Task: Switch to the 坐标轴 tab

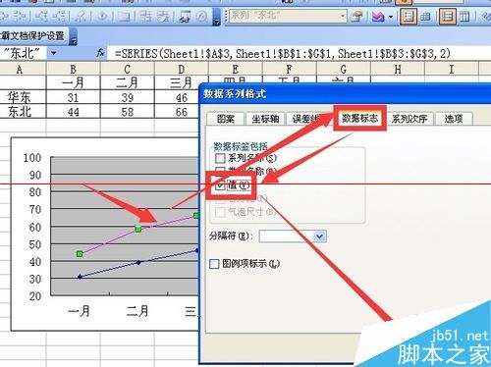Action: pyautogui.click(x=265, y=119)
